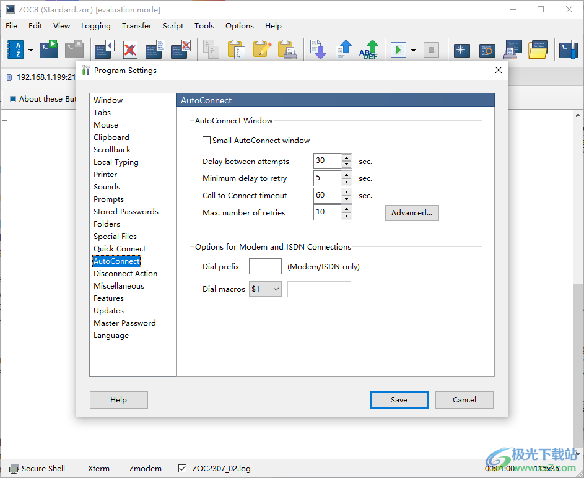This screenshot has height=478, width=584.
Task: Click Save to apply settings
Action: click(399, 400)
